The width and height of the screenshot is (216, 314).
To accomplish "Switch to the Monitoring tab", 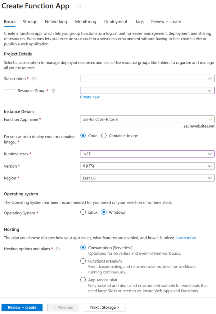I will point(85,22).
